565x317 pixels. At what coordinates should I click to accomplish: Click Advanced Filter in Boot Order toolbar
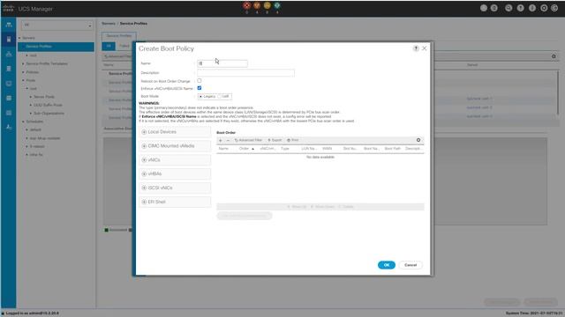[x=248, y=140]
